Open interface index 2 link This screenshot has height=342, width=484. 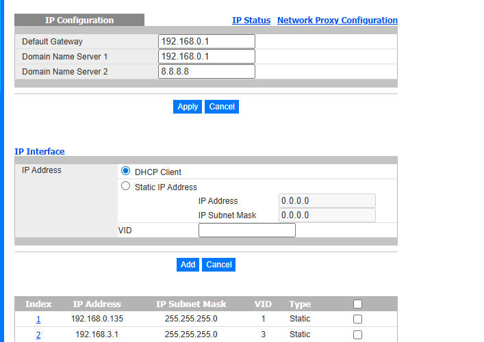pyautogui.click(x=38, y=335)
